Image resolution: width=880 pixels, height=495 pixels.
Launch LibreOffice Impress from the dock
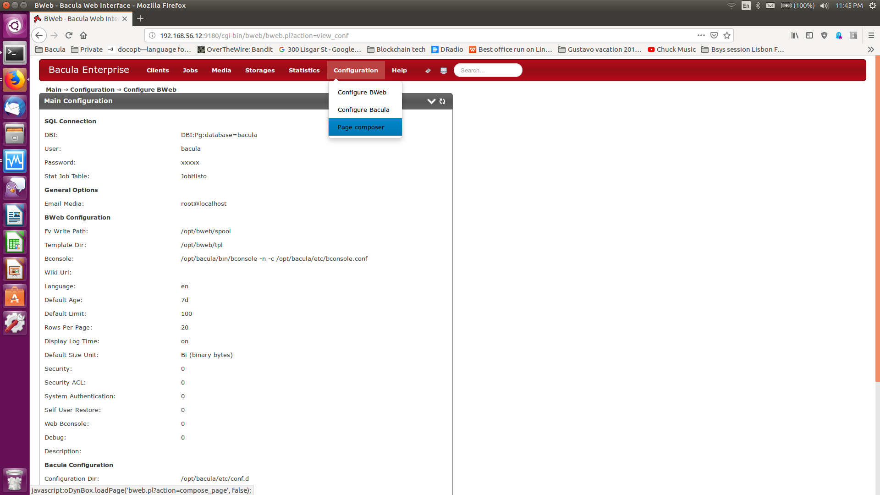point(15,269)
